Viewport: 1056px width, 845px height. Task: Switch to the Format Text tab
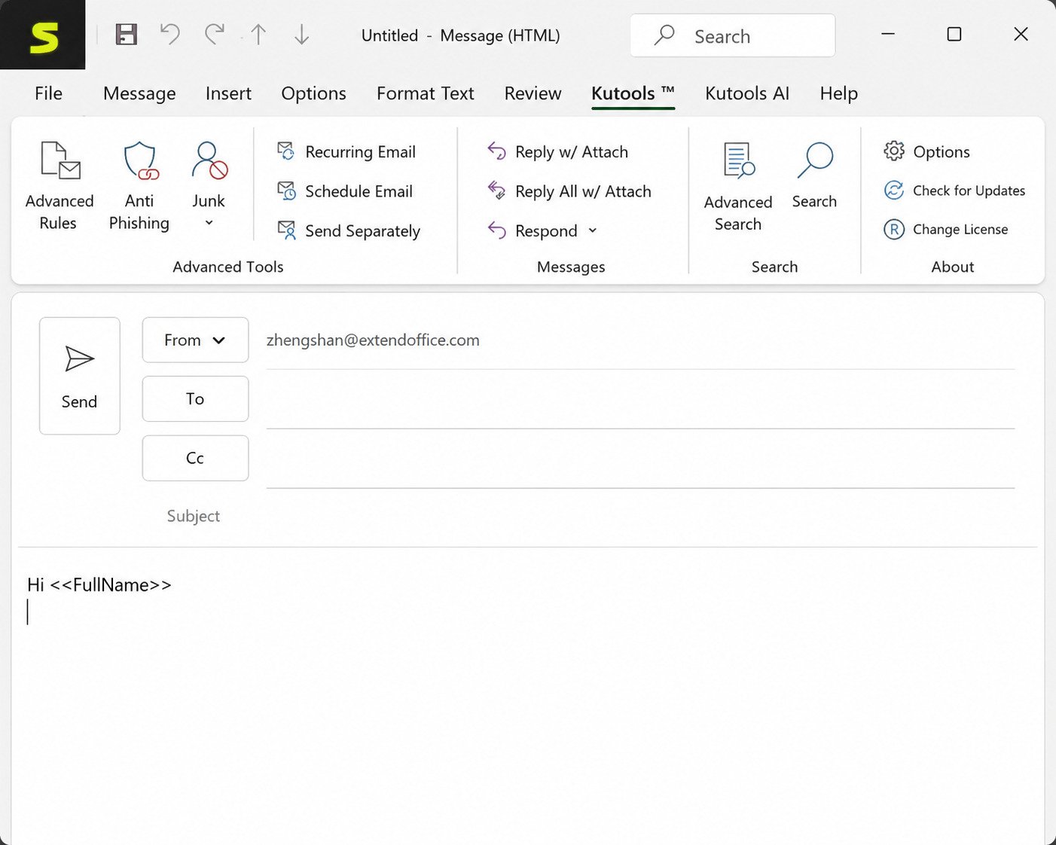click(x=425, y=93)
